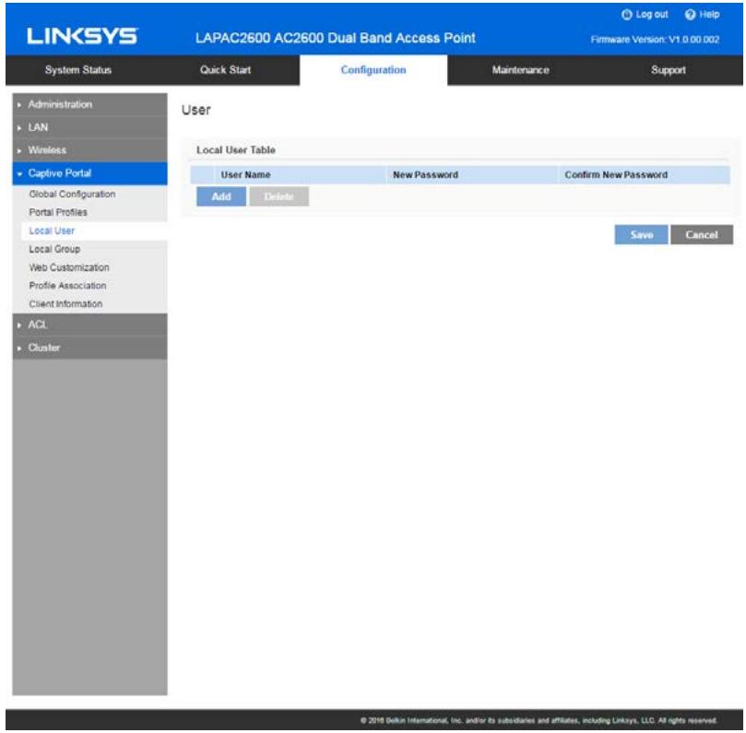Select the Configuration tab

(x=373, y=70)
